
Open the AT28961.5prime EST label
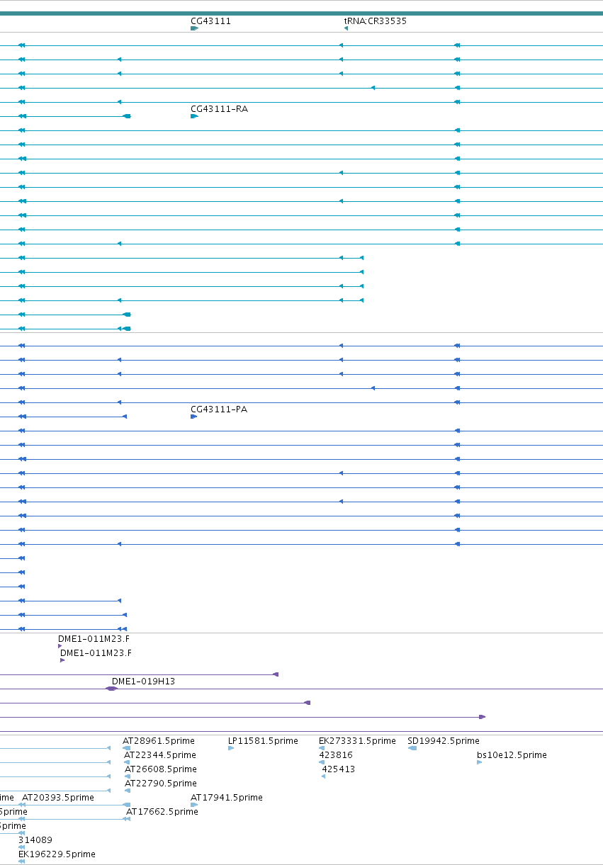click(x=159, y=741)
